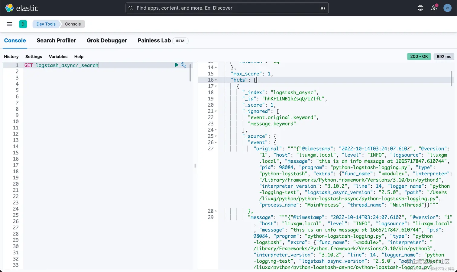Click "message.keyword" in output
Viewport: 457px width, 272px height.
click(x=272, y=124)
